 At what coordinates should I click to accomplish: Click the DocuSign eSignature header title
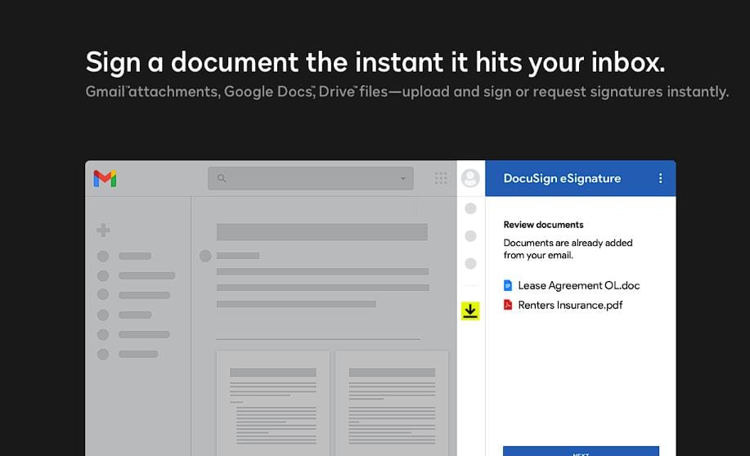562,178
